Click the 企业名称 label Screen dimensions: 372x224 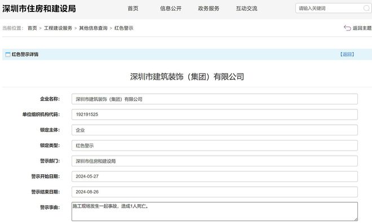(x=50, y=99)
